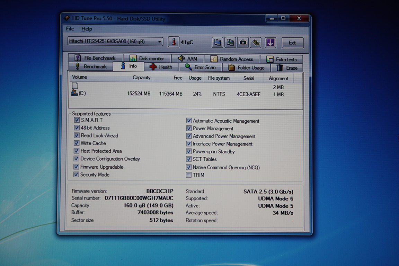Click the Free column header
Viewport: 399px width, 266px height.
tap(169, 78)
